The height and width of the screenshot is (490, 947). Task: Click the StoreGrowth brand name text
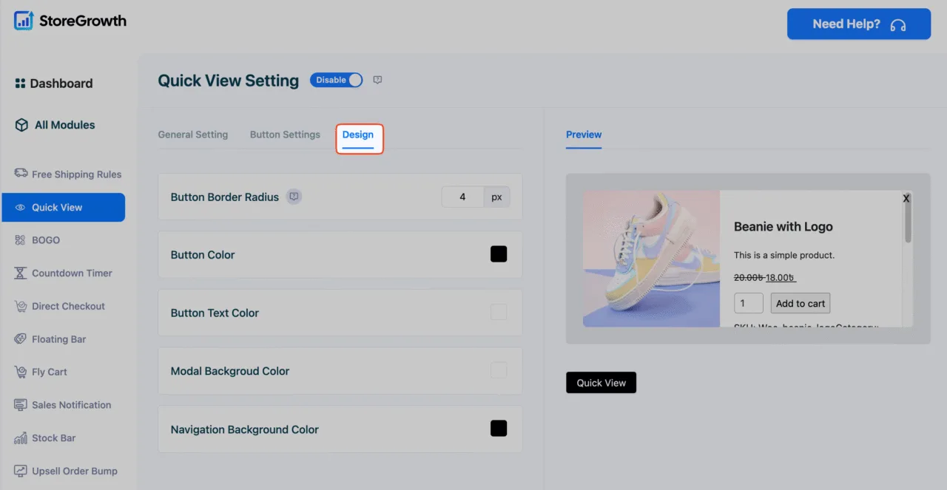tap(83, 21)
